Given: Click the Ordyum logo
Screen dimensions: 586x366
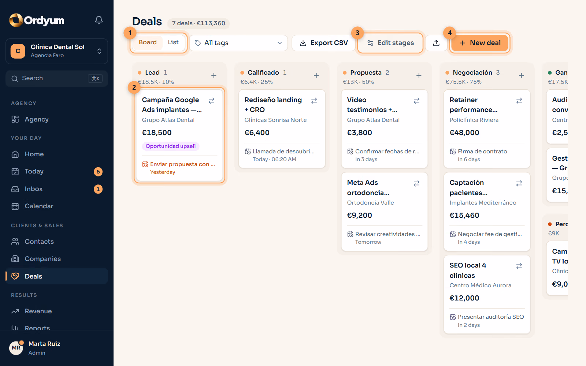Looking at the screenshot, I should point(37,20).
